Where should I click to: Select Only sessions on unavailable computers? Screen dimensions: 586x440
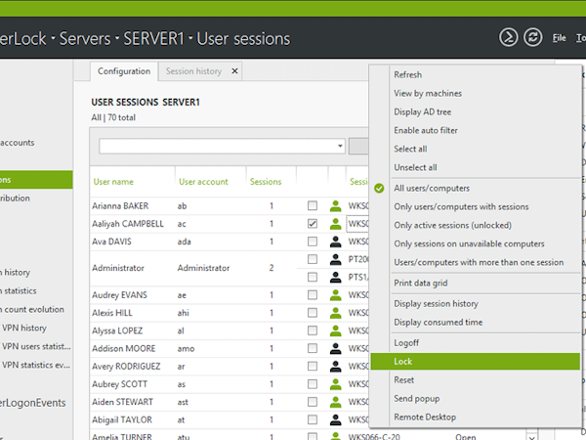tap(469, 243)
